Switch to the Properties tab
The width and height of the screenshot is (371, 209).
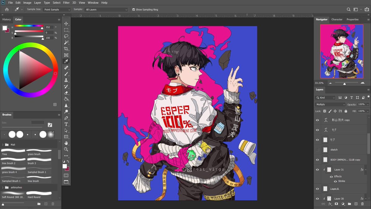coord(352,20)
